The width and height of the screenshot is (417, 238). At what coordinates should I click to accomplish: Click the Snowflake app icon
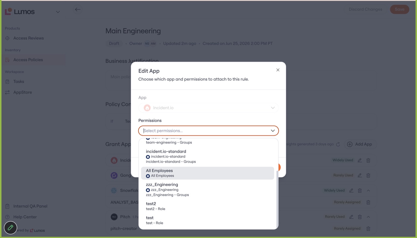pyautogui.click(x=114, y=190)
